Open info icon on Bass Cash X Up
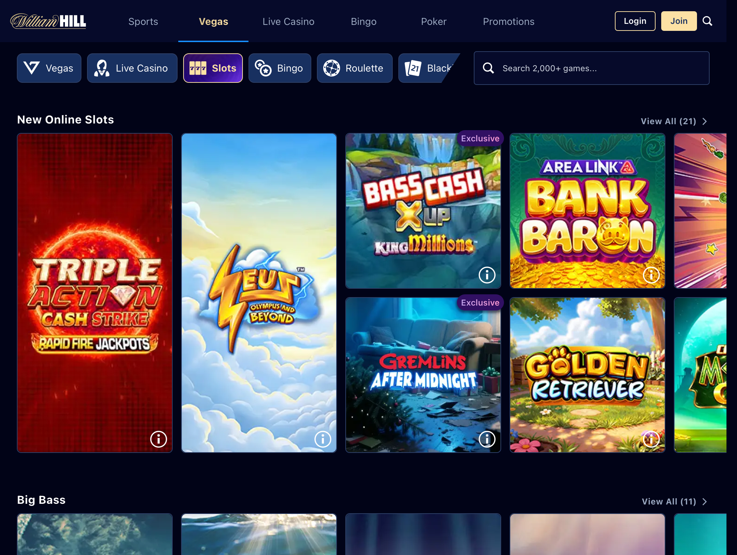 [x=487, y=275]
